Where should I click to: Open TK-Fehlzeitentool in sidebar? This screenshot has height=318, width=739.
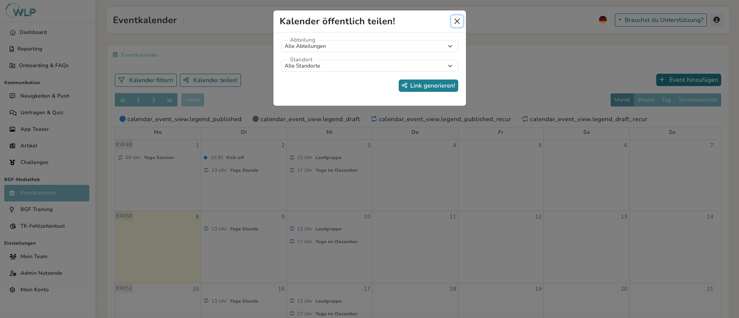(x=43, y=226)
